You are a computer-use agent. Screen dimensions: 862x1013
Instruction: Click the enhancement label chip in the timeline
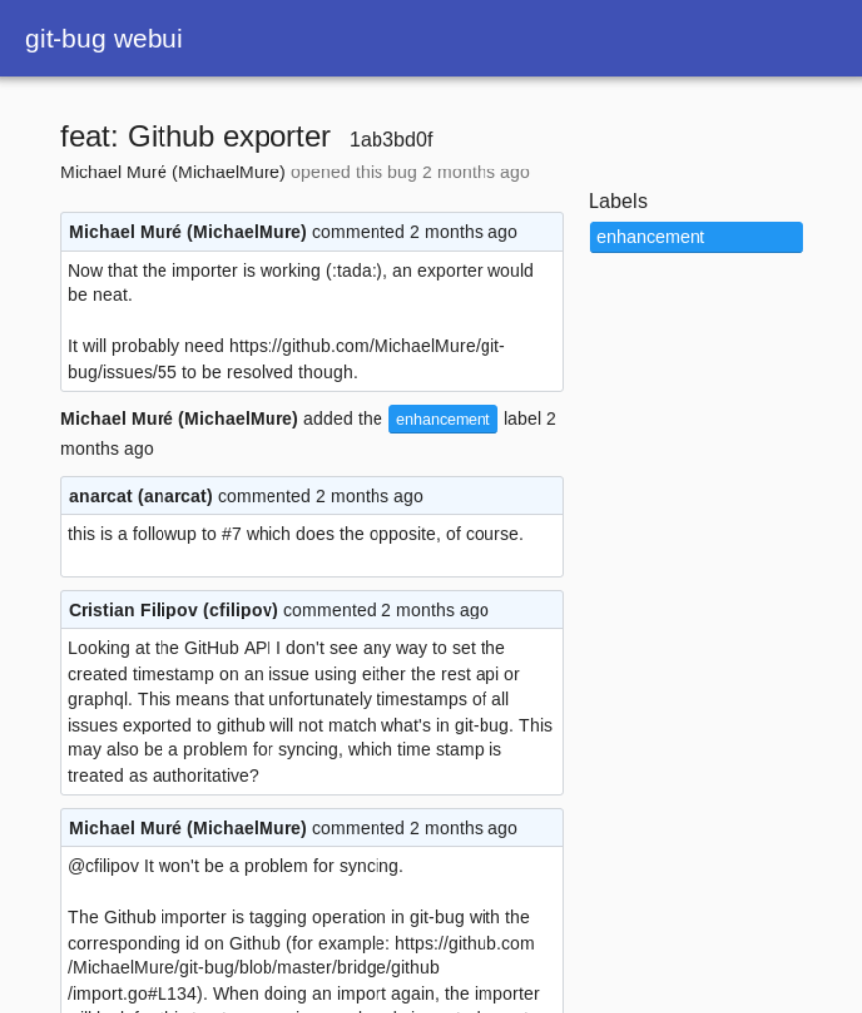(443, 419)
